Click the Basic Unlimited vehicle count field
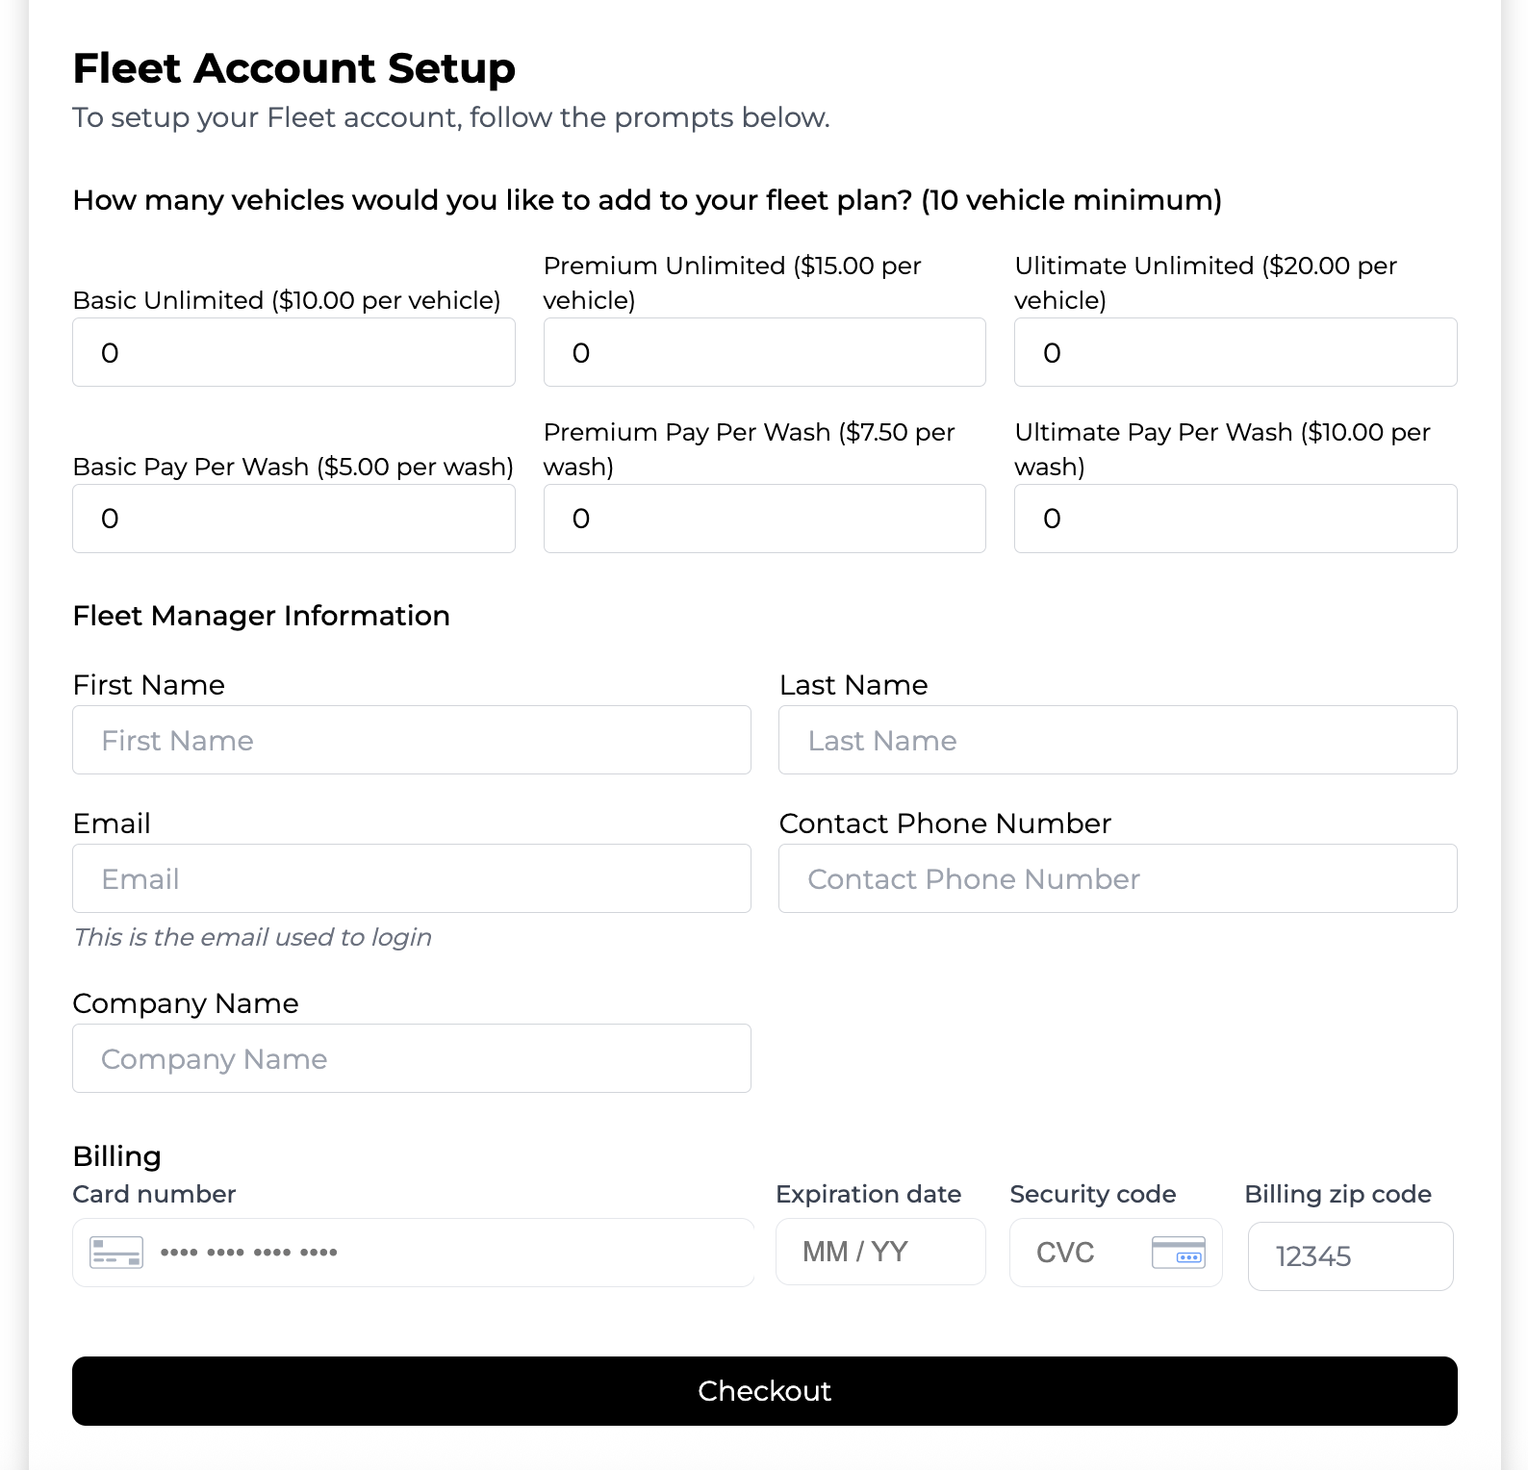 [x=293, y=352]
